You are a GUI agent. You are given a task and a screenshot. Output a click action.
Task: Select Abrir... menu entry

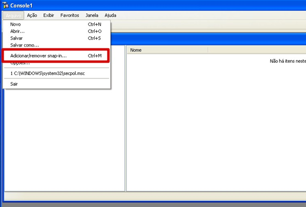click(x=57, y=31)
